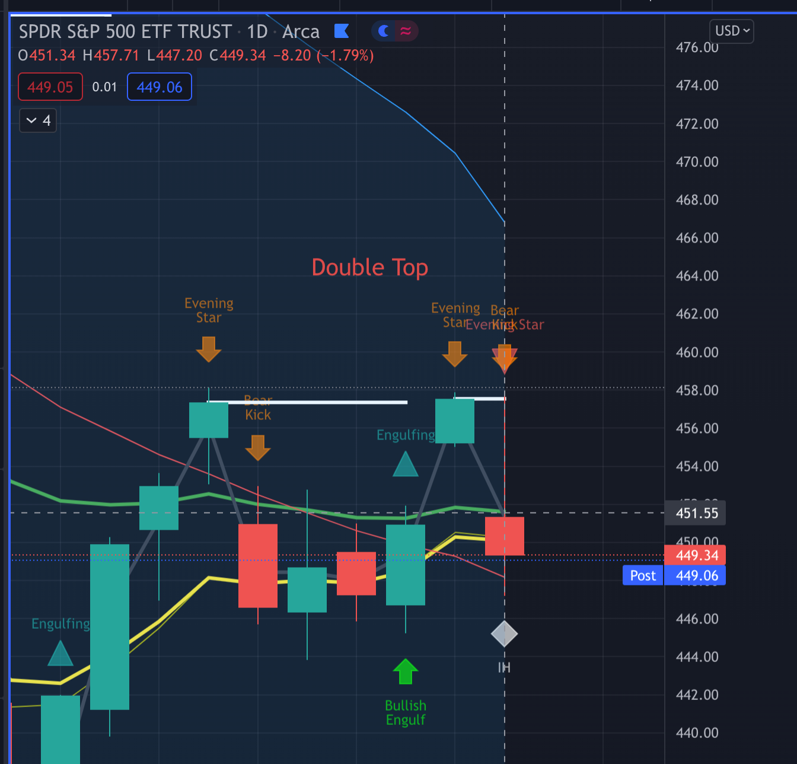Open the USD currency dropdown
This screenshot has height=764, width=797.
pos(731,31)
